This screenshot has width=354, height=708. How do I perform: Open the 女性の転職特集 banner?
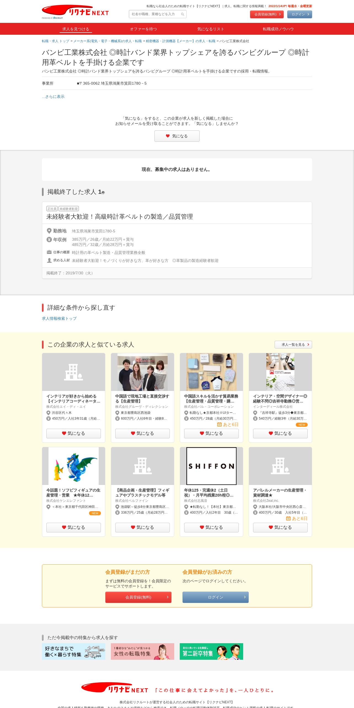point(143,651)
